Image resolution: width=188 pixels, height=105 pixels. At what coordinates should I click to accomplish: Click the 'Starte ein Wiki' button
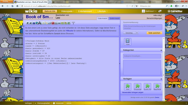coord(50,11)
